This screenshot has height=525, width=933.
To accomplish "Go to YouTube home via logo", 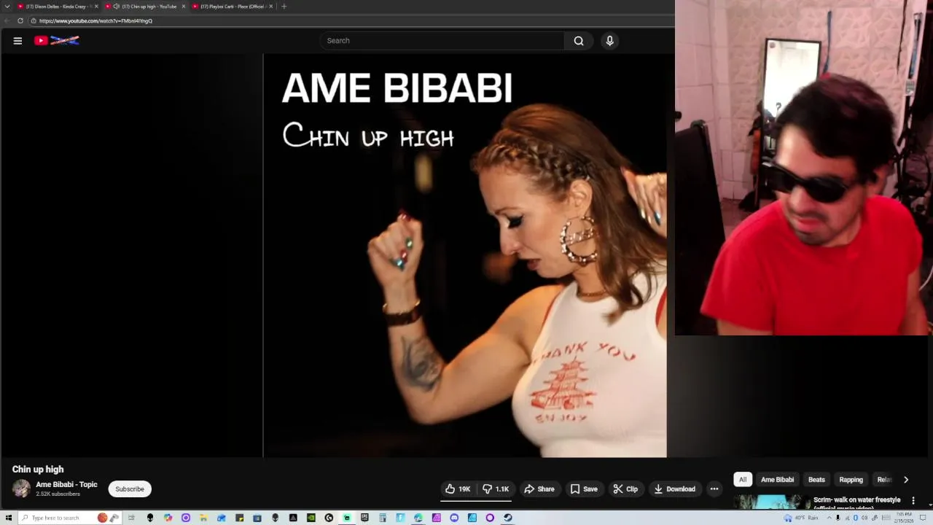I will click(56, 41).
